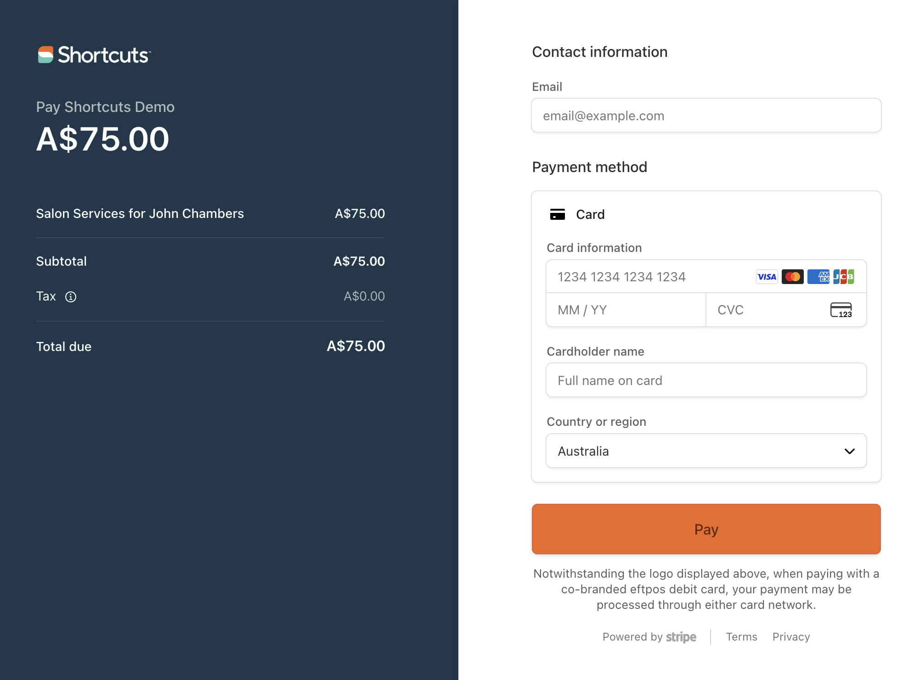Open the Privacy link
Viewport: 914px width, 680px height.
791,637
